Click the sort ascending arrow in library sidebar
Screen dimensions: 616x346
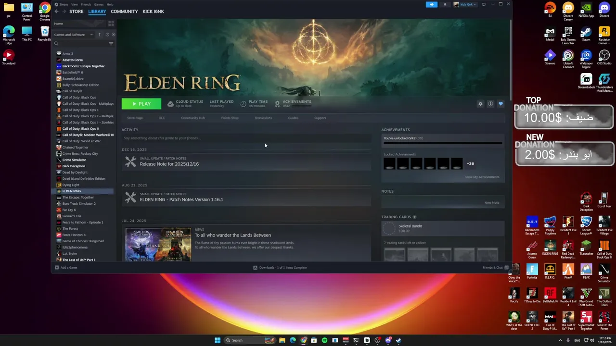coord(100,35)
